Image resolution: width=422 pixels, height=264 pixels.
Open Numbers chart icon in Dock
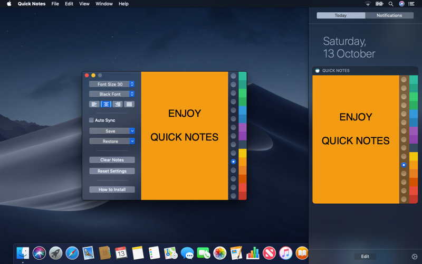click(x=253, y=253)
